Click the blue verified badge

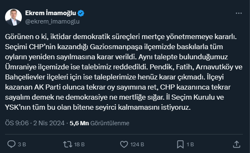click(81, 13)
